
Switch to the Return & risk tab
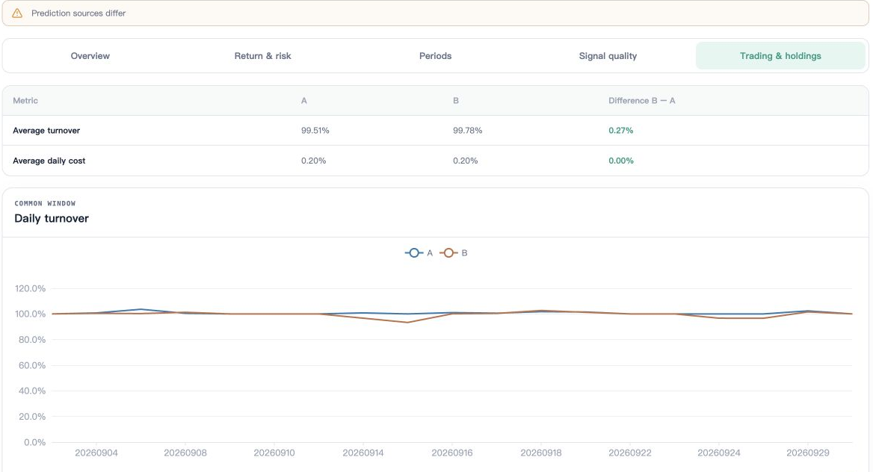pos(263,56)
